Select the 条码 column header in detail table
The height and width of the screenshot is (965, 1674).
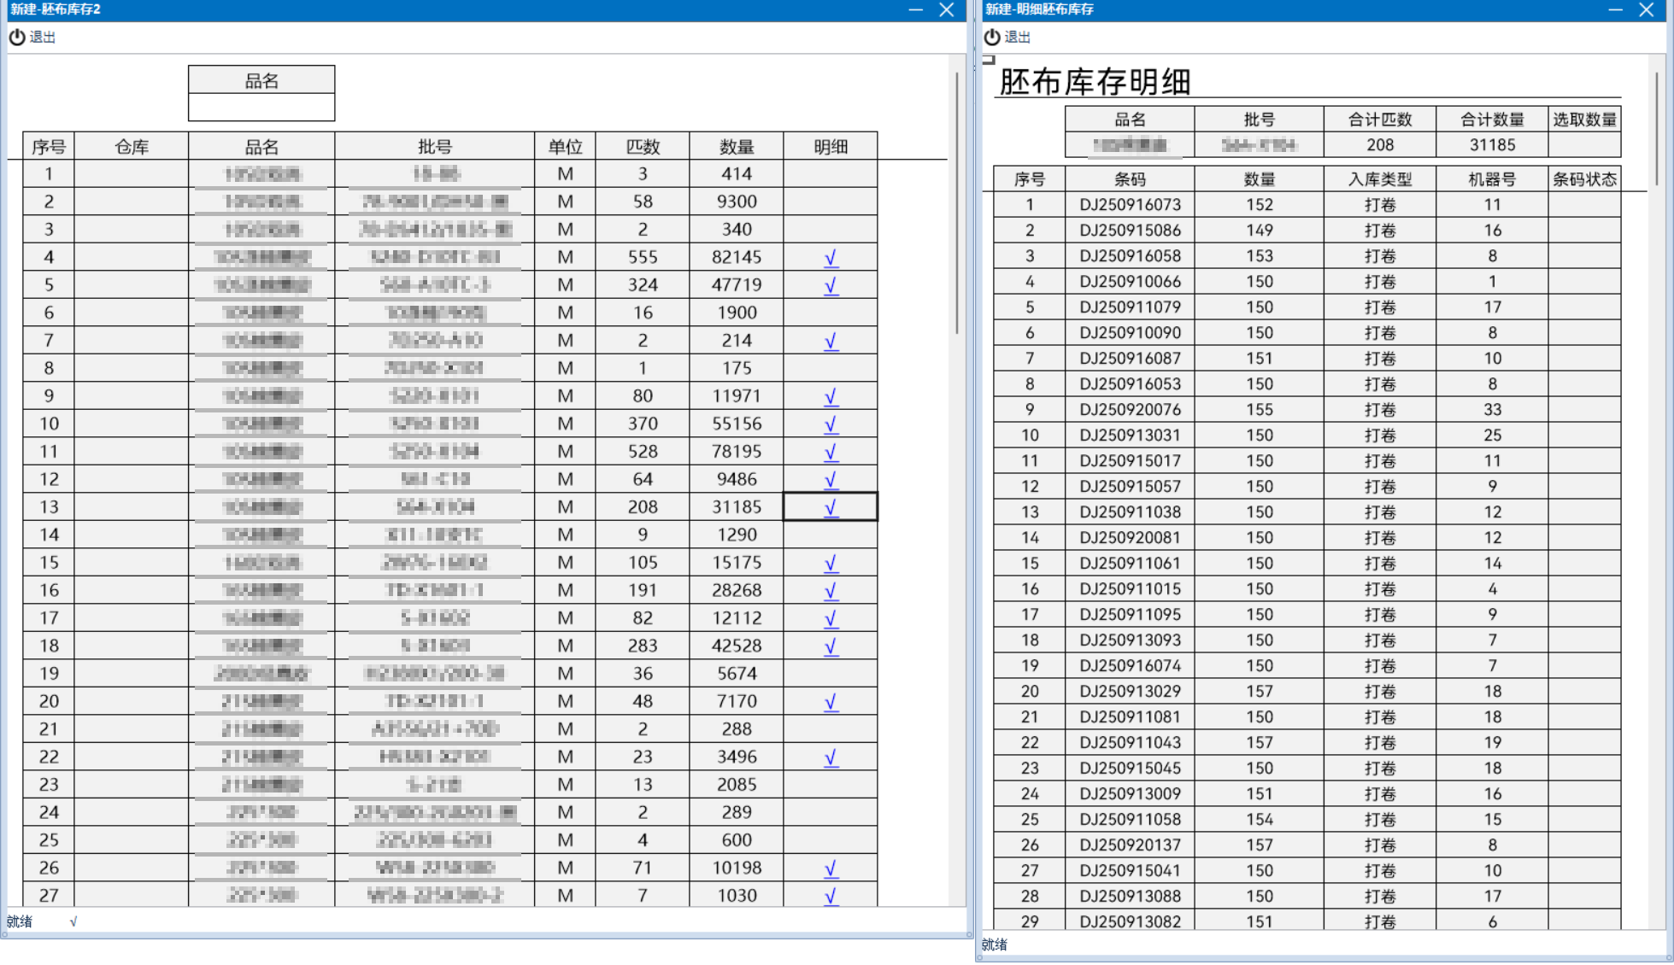click(1130, 178)
